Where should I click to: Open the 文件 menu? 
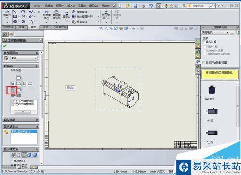[x=38, y=6]
